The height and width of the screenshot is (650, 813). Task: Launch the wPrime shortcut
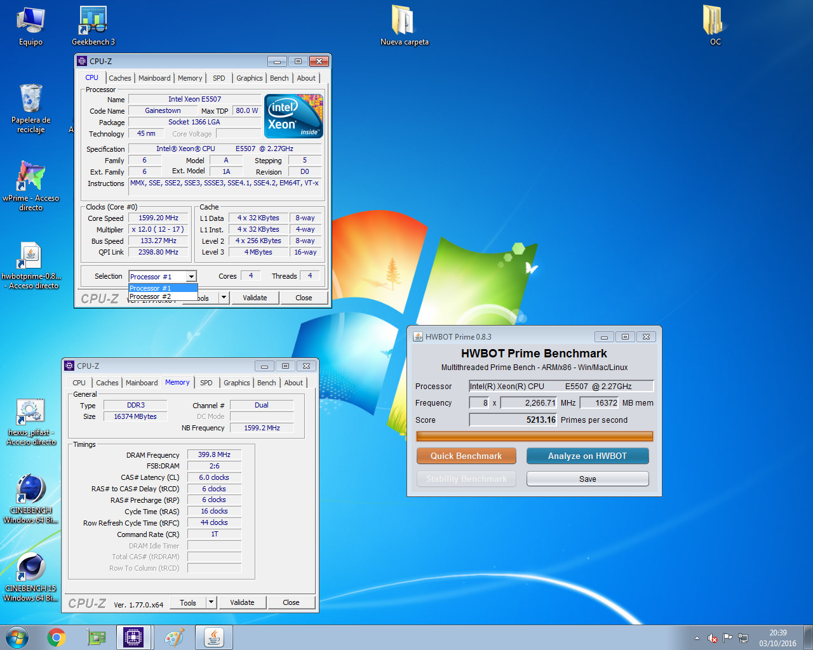point(30,186)
